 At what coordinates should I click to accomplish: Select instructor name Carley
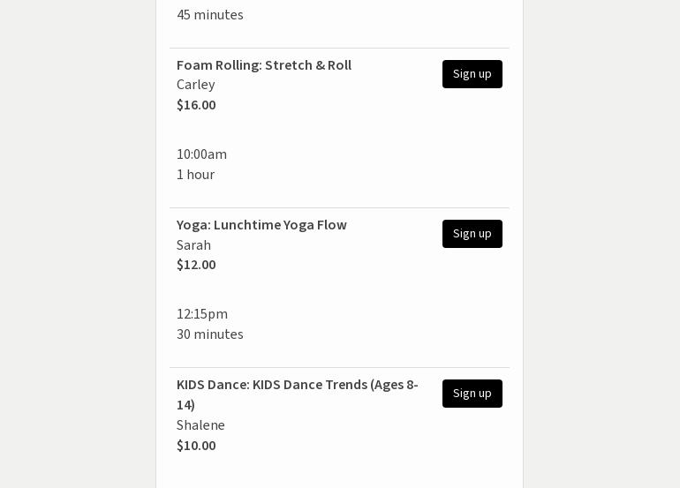click(196, 85)
